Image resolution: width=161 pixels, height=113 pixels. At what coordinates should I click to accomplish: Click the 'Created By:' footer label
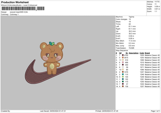pyautogui.click(x=6, y=111)
